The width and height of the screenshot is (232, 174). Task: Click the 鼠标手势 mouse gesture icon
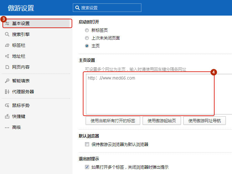7,105
